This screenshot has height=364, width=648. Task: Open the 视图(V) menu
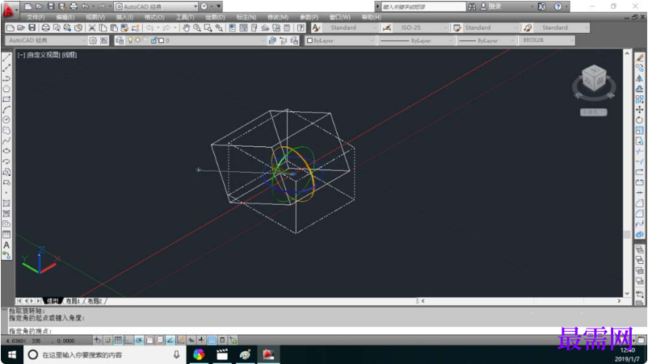(x=95, y=17)
